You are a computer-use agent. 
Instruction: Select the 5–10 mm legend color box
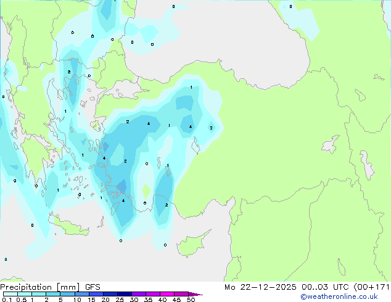tap(67, 294)
